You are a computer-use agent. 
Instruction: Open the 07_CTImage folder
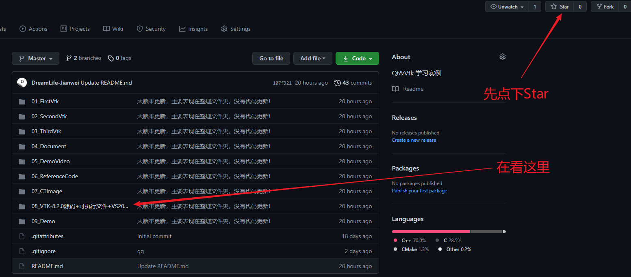[47, 191]
